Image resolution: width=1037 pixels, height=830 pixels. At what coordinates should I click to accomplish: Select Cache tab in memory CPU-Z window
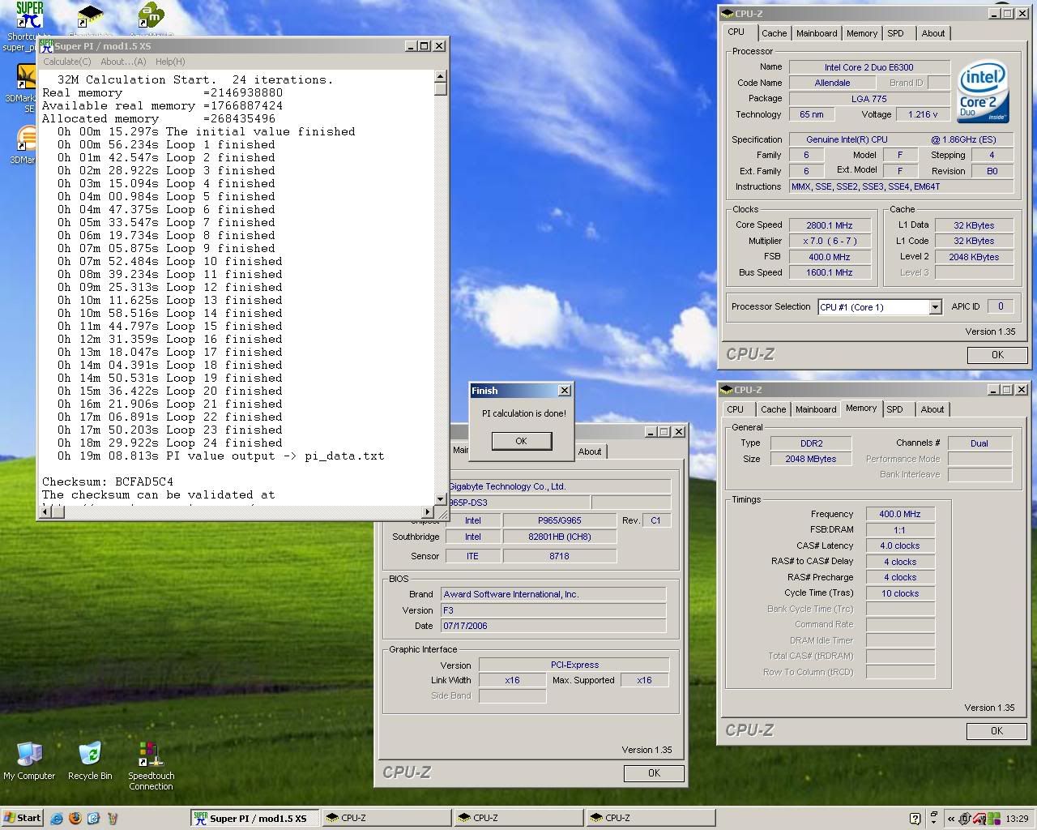[x=773, y=409]
